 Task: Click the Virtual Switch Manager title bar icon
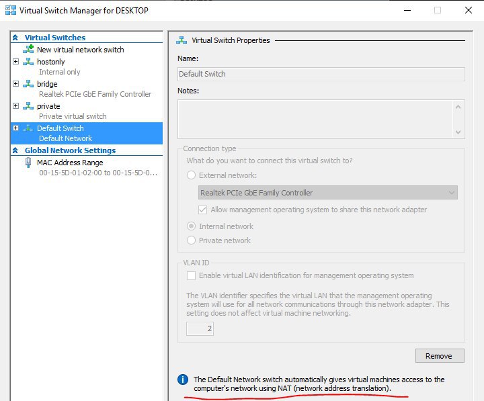11,10
